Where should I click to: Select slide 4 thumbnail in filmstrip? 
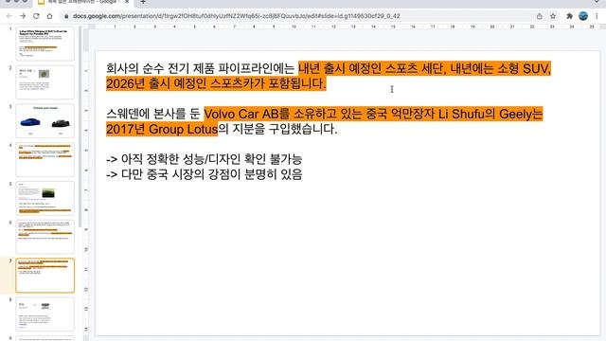coord(45,159)
